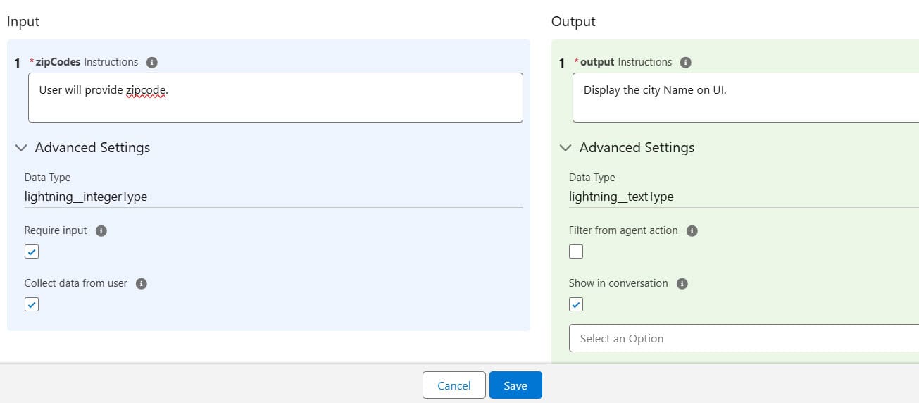919x403 pixels.
Task: Click the Show in conversation label
Action: point(618,283)
